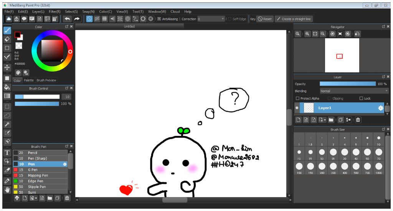Viewport: 393px width, 211px height.
Task: Select the Move tool
Action: pos(7,67)
